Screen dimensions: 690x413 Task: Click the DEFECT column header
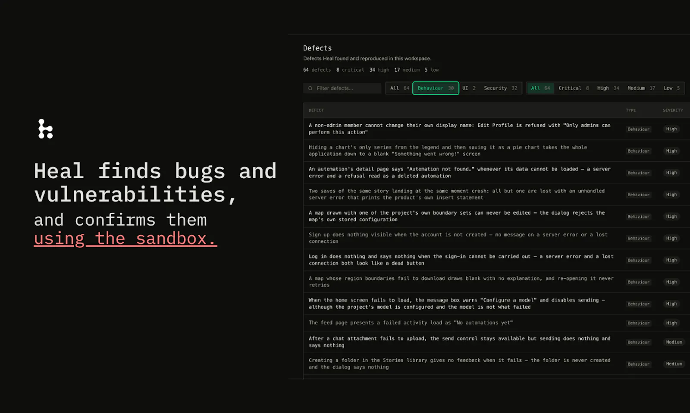tap(316, 110)
